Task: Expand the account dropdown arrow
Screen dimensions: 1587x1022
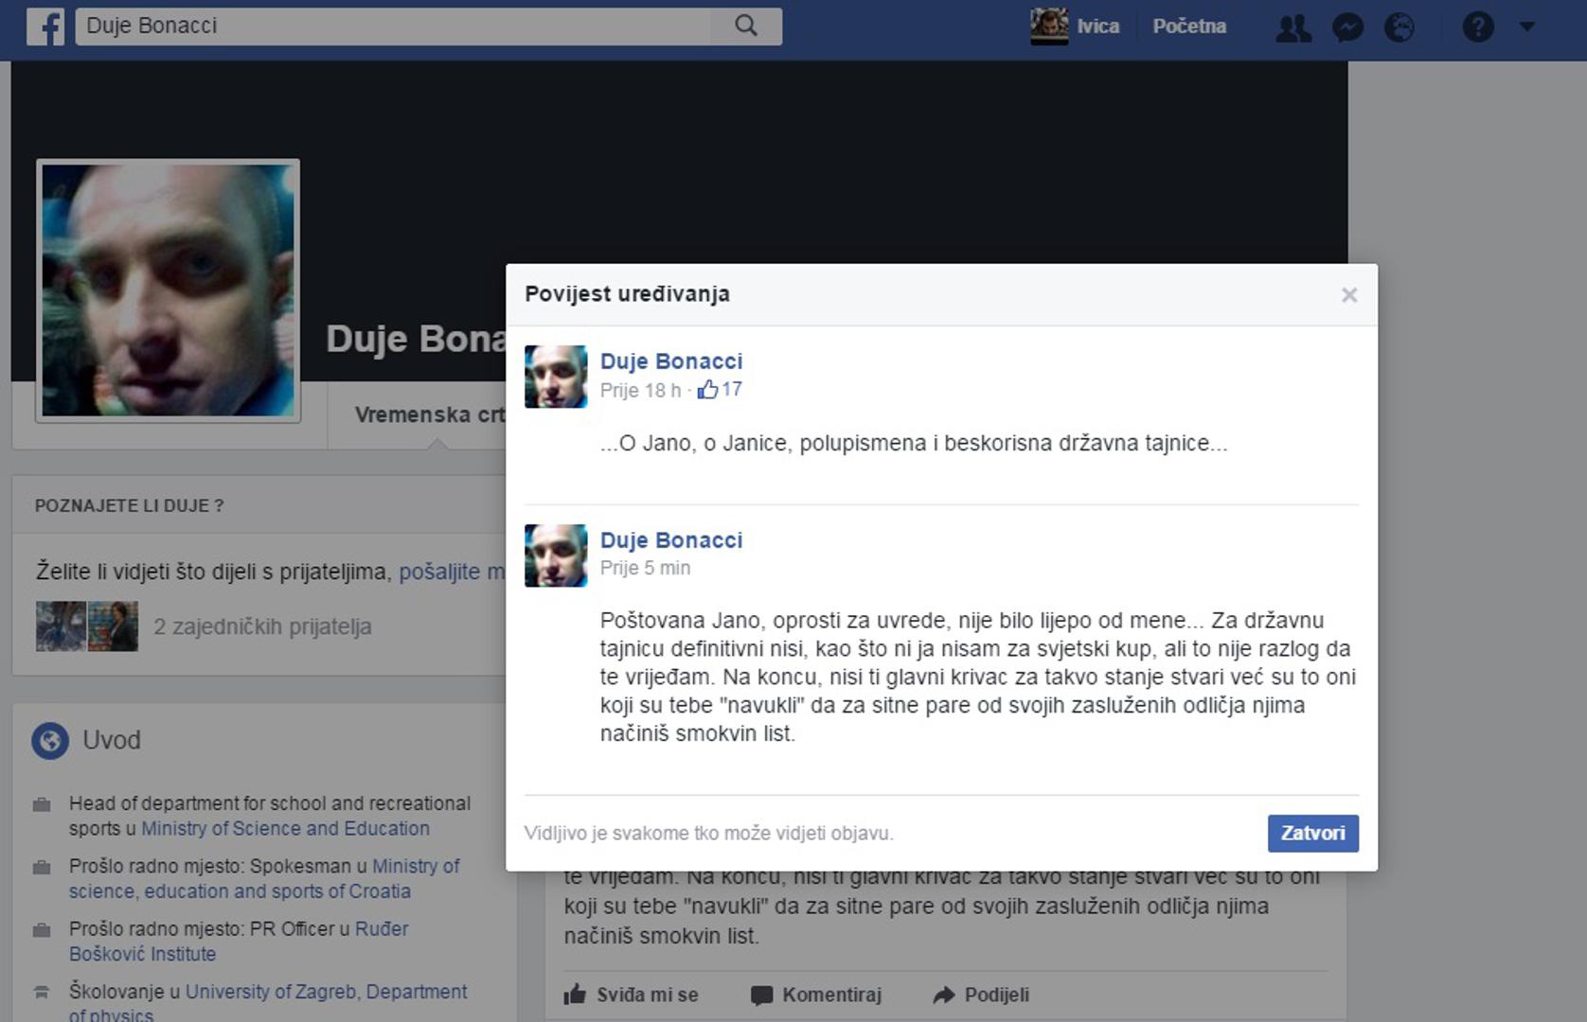Action: tap(1527, 26)
